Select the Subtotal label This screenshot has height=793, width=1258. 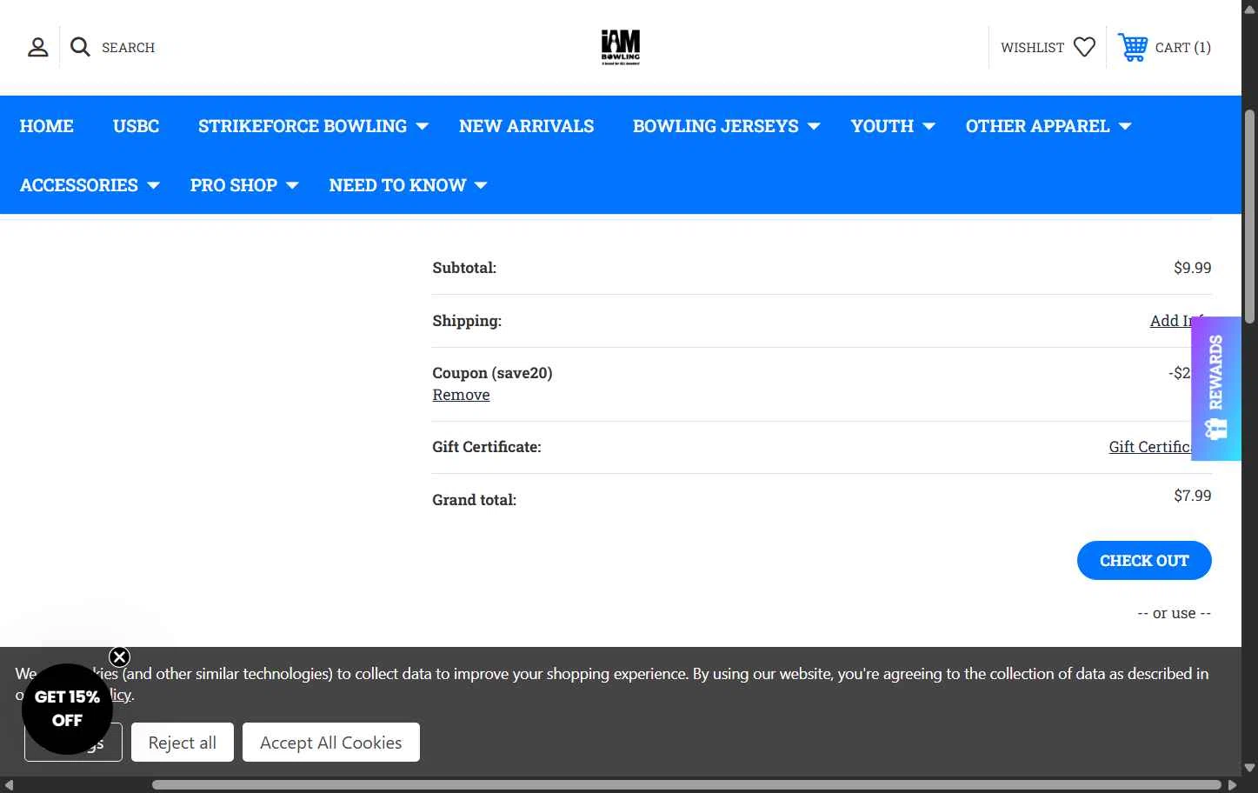pos(464,268)
